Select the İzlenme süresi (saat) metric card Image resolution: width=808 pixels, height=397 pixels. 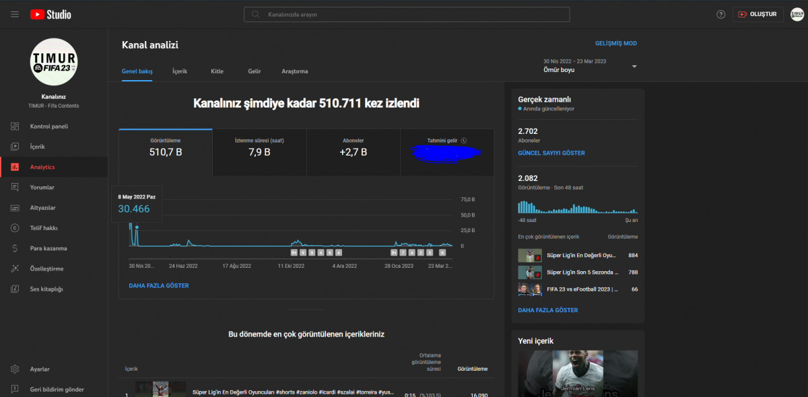click(x=259, y=153)
